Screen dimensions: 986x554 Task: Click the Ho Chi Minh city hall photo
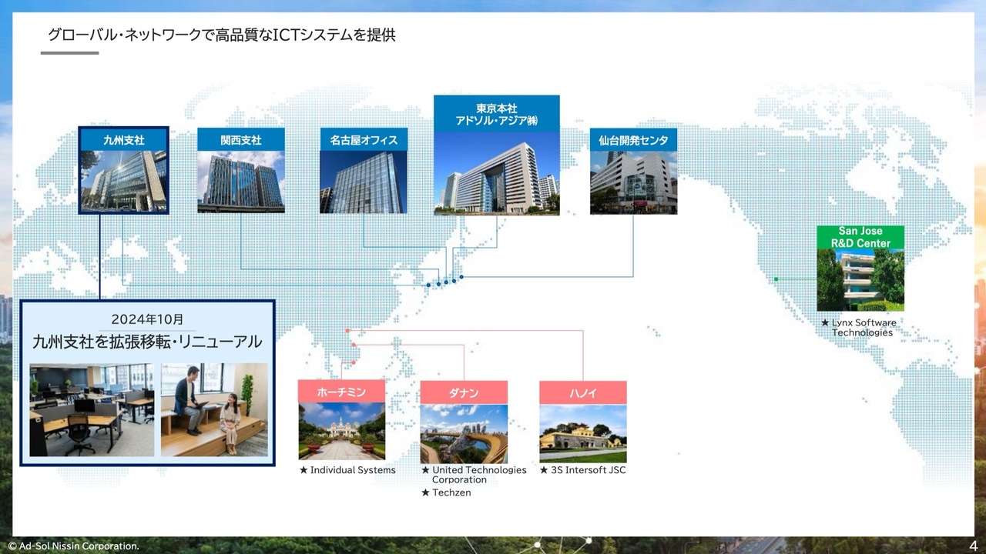click(x=341, y=432)
